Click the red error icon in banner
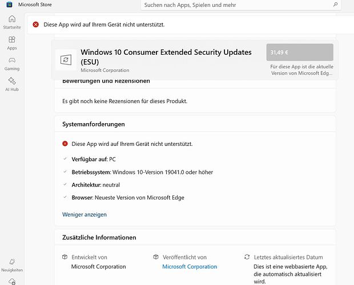 coord(36,25)
